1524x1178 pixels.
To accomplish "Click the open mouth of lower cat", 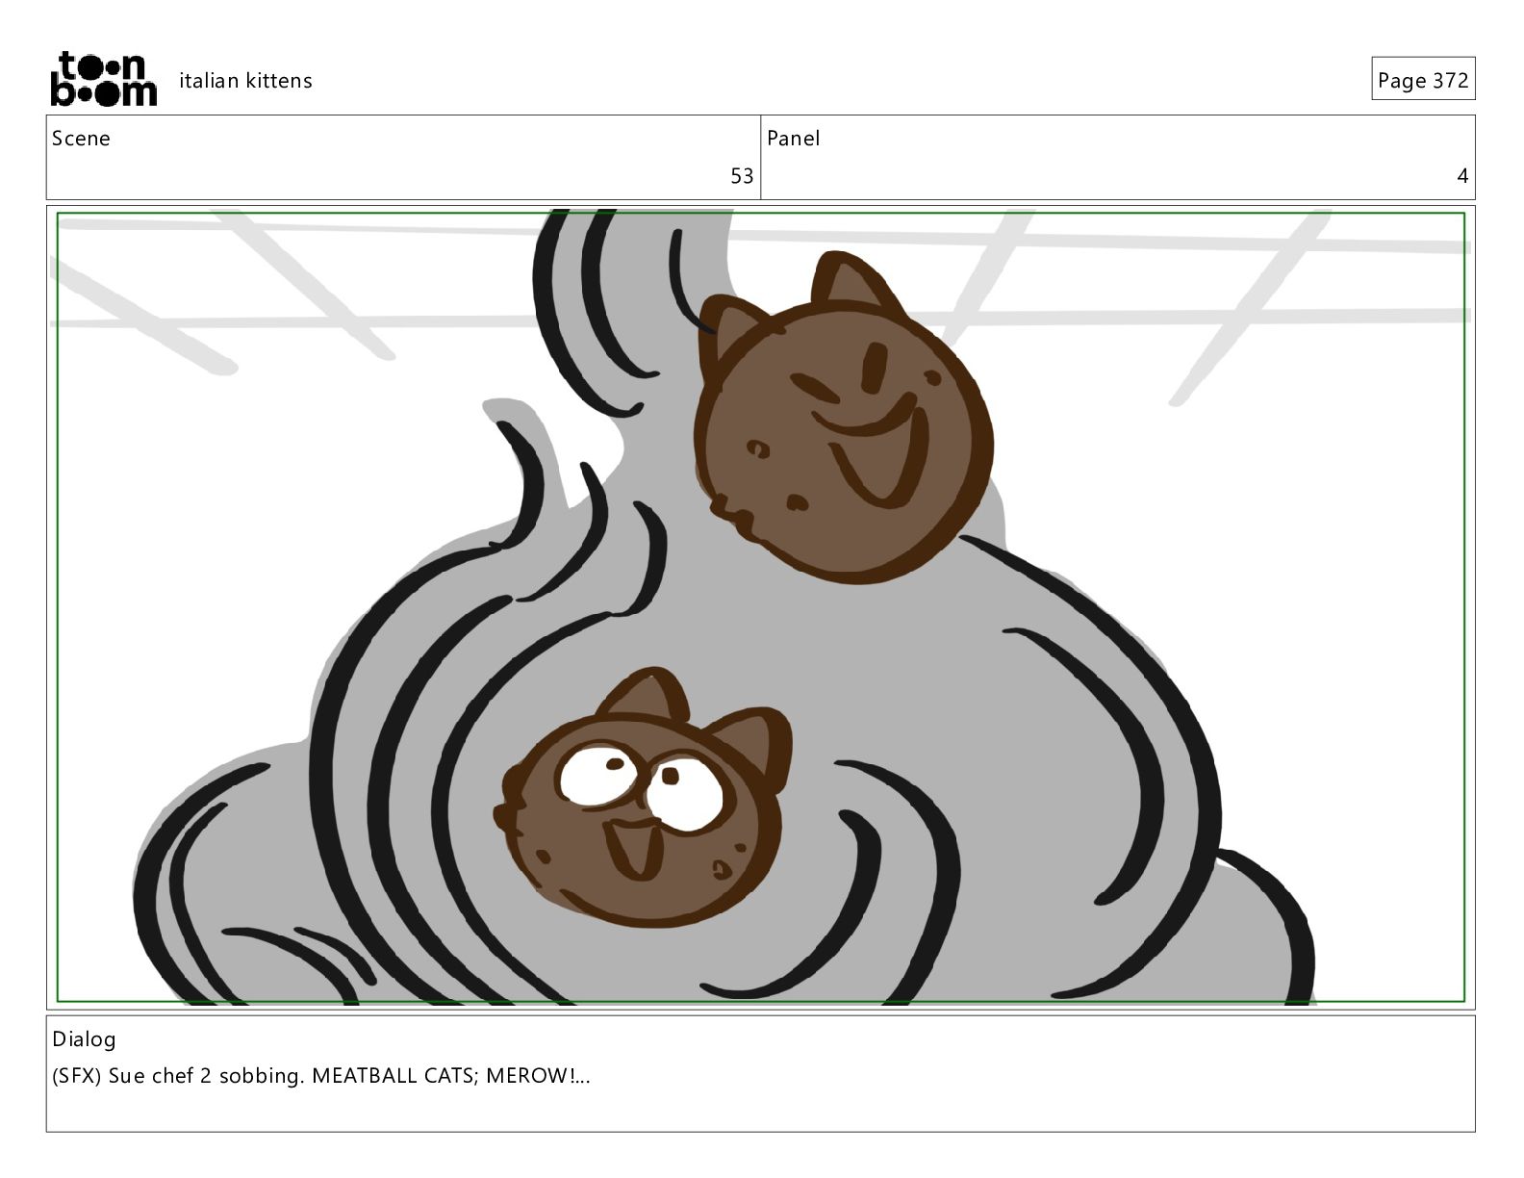I will [x=635, y=847].
